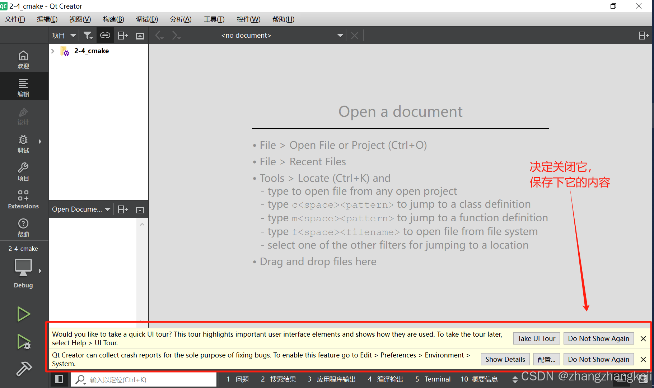Open the 问题 output pane
Image resolution: width=654 pixels, height=388 pixels.
238,379
